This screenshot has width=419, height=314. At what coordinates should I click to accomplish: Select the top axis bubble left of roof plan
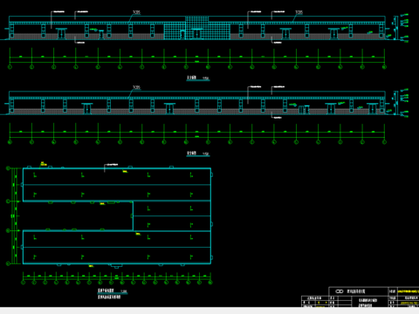(x=8, y=168)
